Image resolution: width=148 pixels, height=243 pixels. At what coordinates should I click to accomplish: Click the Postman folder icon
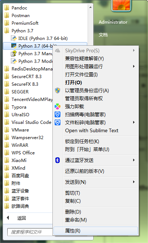pyautogui.click(x=7, y=15)
